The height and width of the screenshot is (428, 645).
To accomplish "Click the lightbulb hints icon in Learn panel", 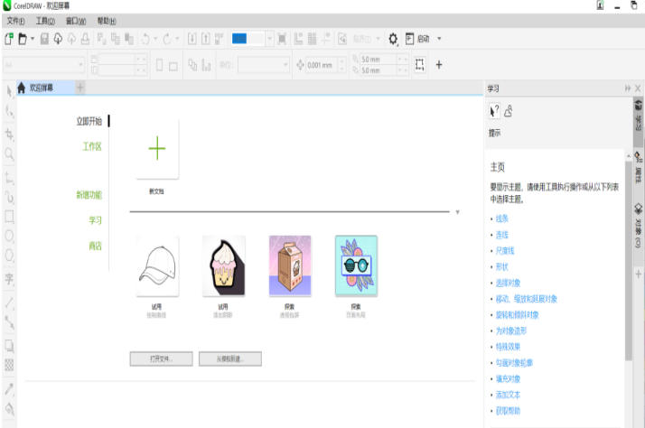I will (x=508, y=110).
